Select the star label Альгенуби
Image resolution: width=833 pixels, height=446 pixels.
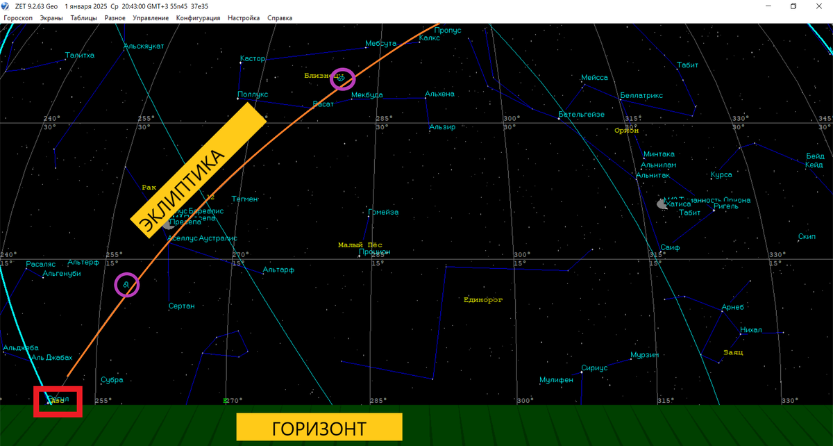(62, 274)
